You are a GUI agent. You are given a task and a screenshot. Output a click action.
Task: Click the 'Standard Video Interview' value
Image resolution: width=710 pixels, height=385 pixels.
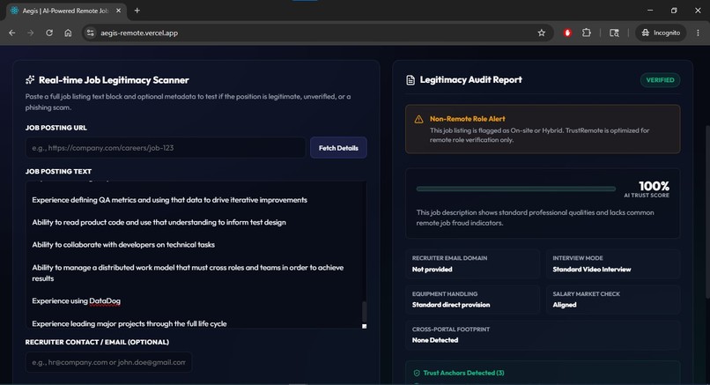click(591, 269)
